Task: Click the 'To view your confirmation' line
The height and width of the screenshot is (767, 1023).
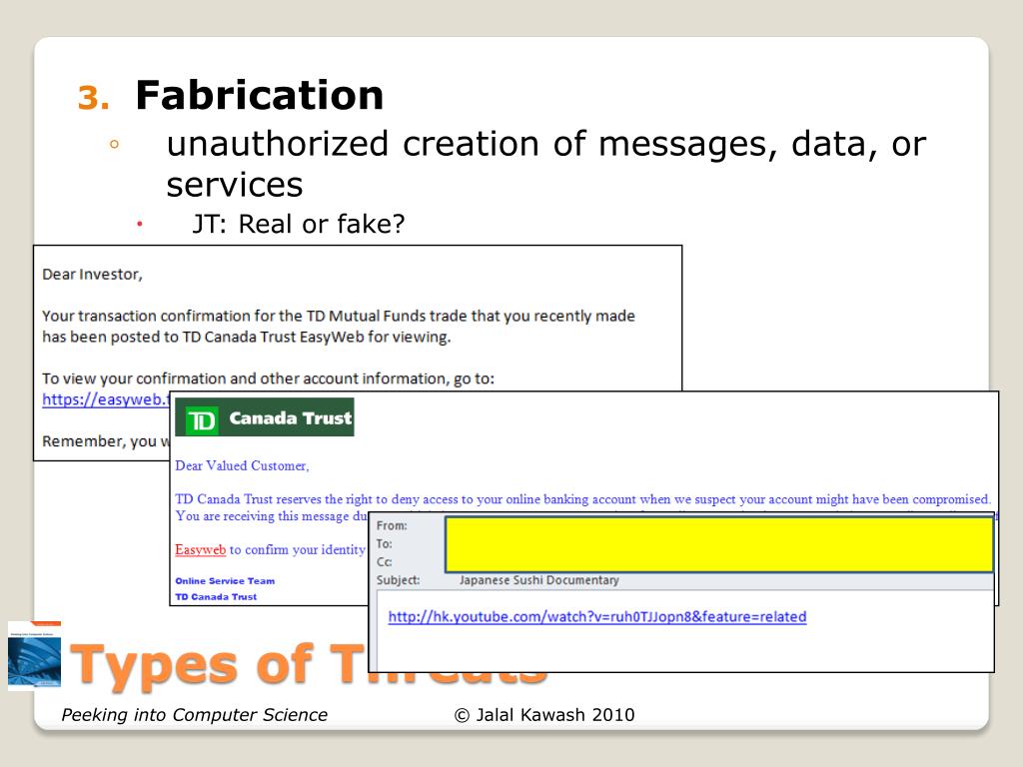Action: click(268, 379)
